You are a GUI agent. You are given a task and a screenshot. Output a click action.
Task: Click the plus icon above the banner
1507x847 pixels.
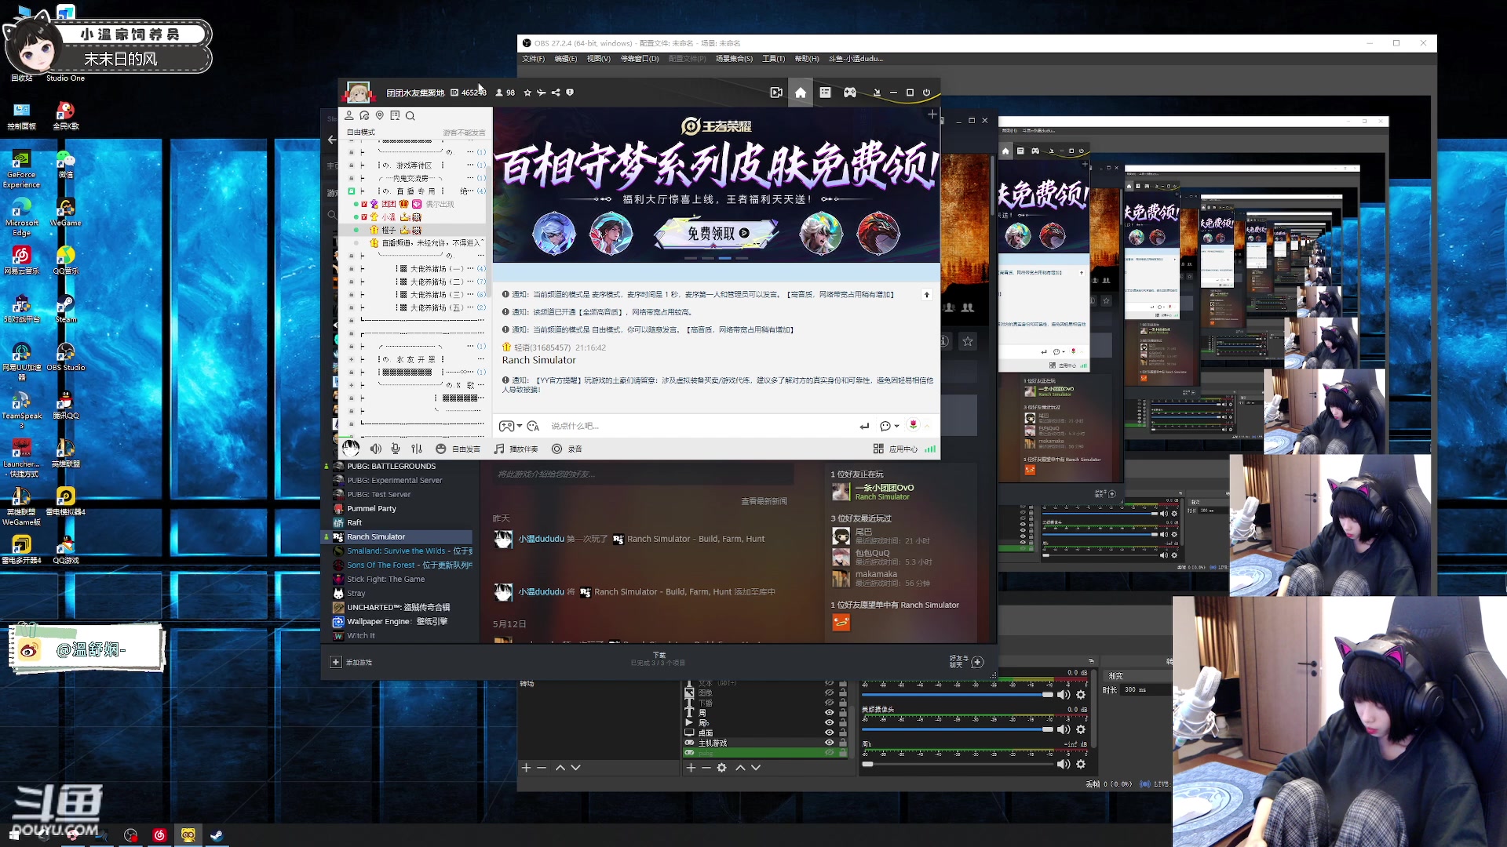pyautogui.click(x=932, y=115)
